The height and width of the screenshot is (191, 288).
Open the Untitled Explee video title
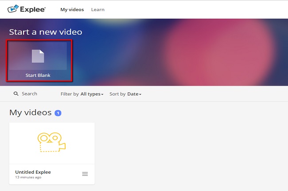tap(33, 172)
